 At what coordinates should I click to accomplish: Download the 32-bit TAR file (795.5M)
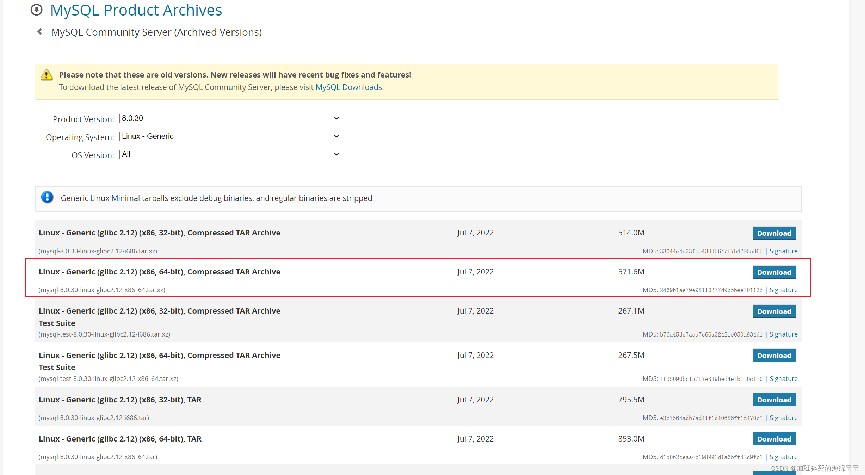[774, 400]
